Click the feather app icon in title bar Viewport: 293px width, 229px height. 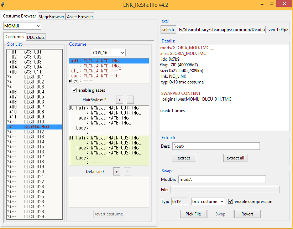pos(4,4)
